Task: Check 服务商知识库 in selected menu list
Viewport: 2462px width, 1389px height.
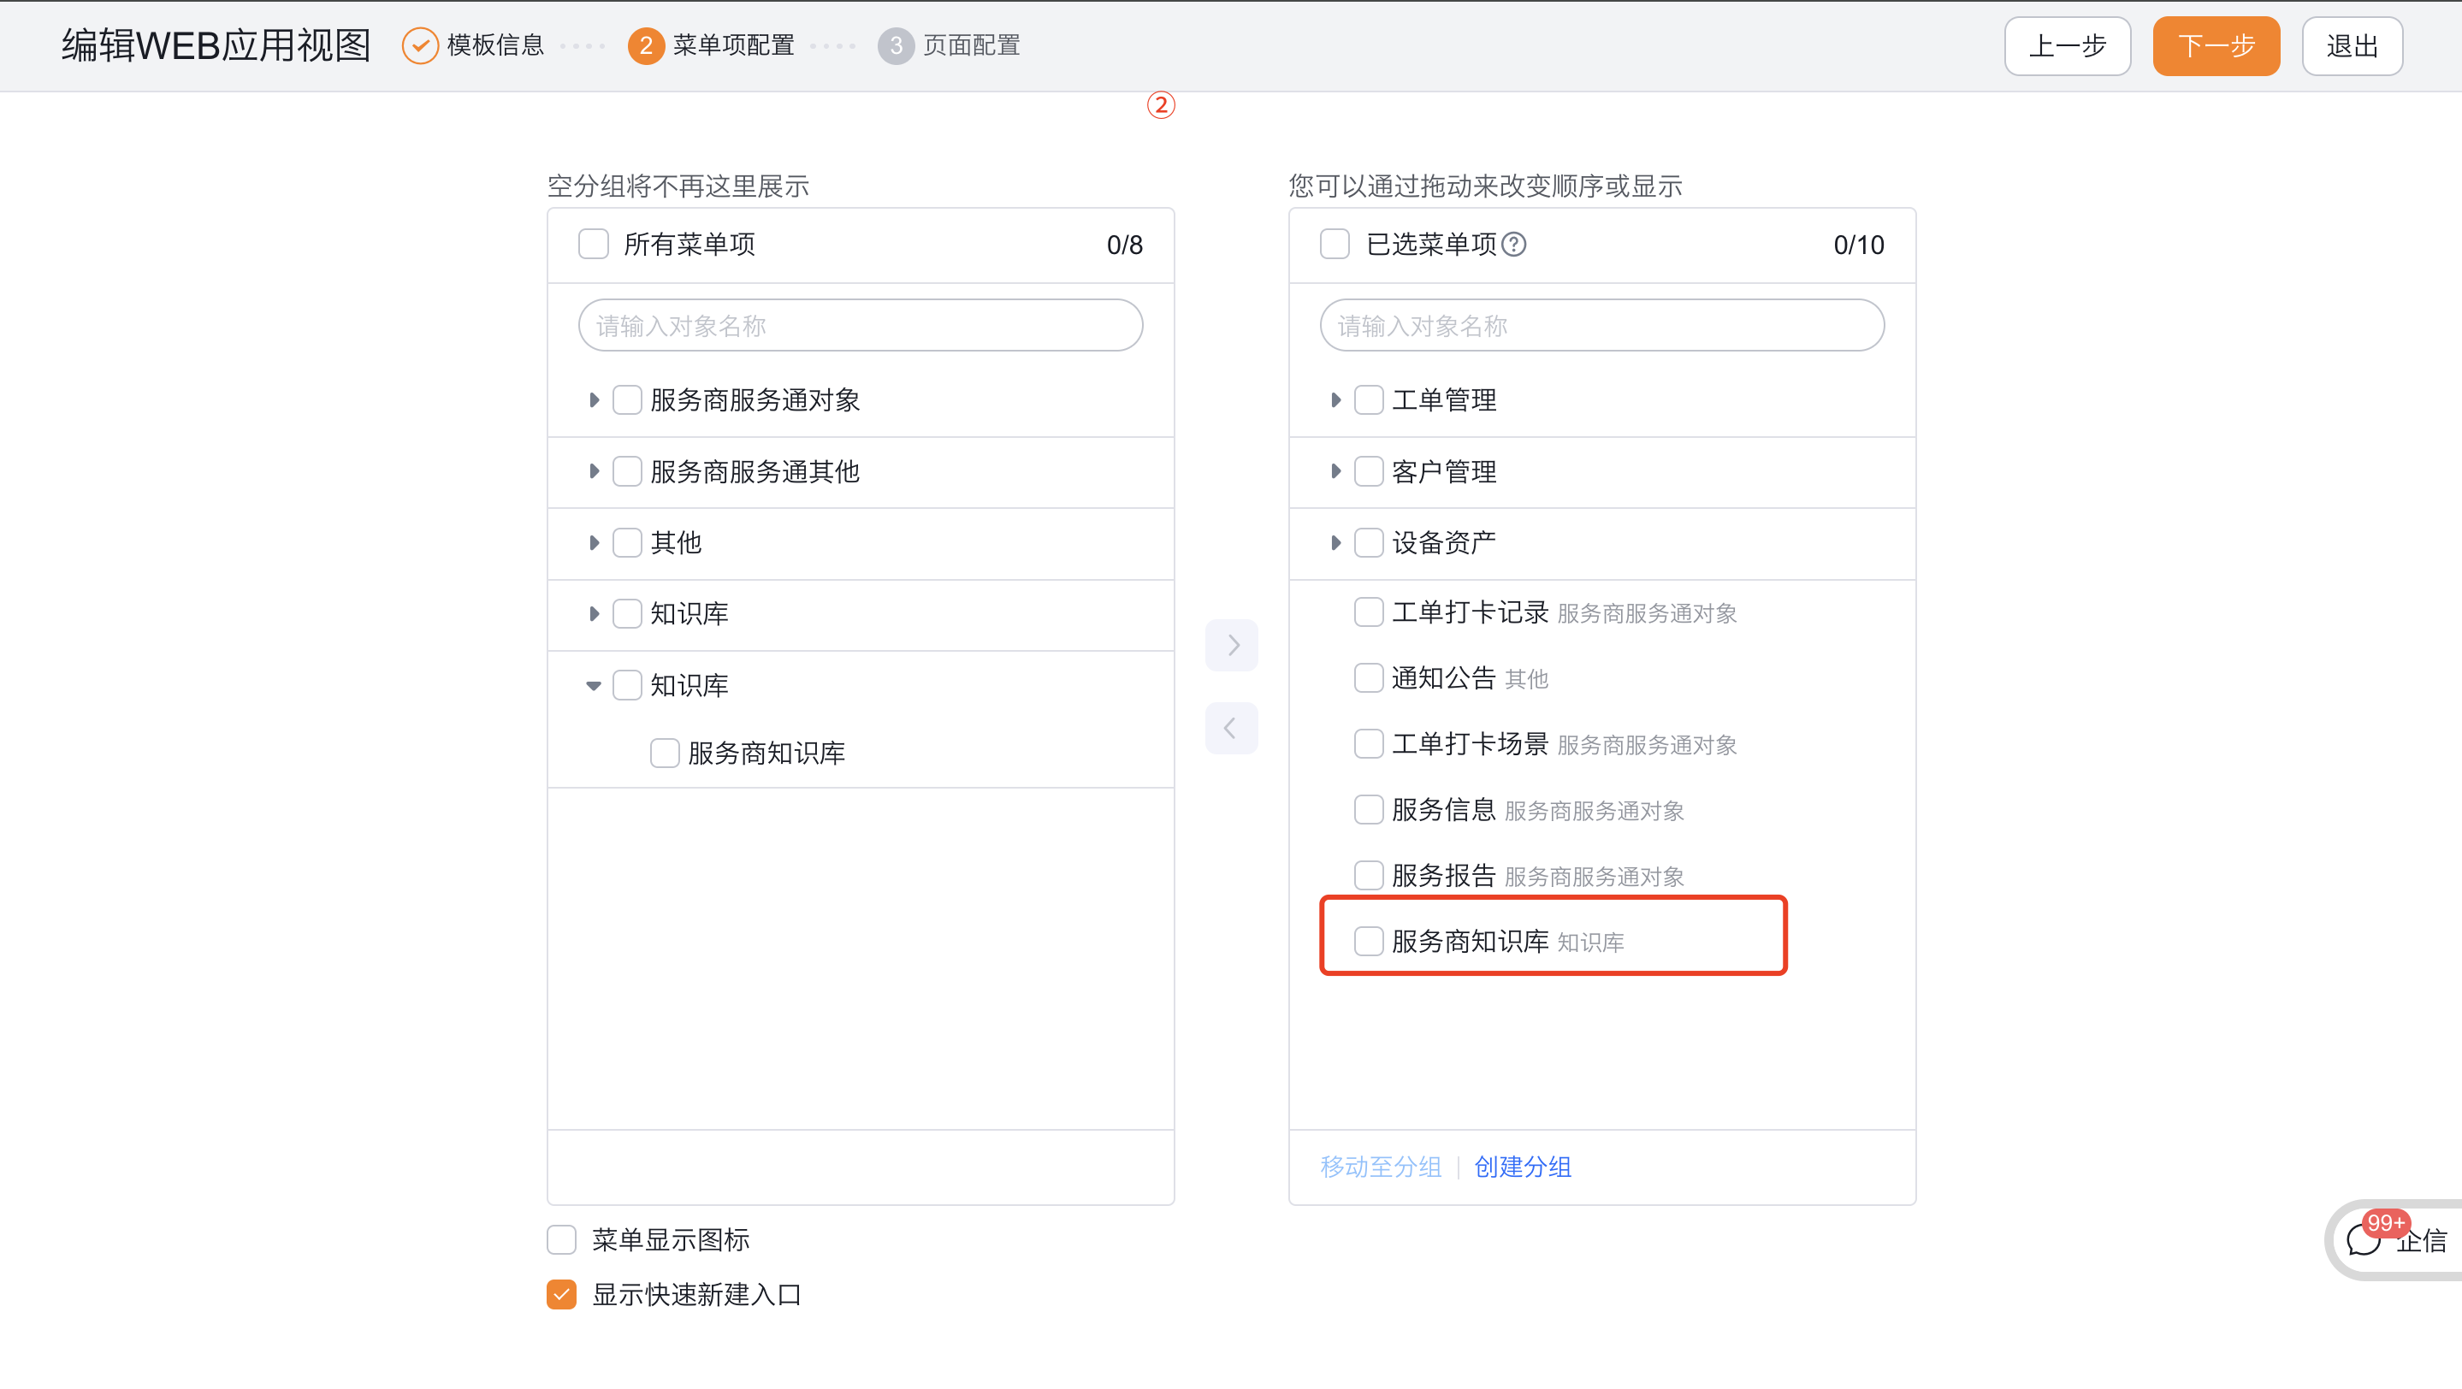Action: click(1368, 941)
